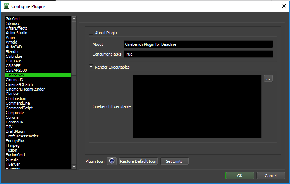Select Blender plugin

[38, 52]
